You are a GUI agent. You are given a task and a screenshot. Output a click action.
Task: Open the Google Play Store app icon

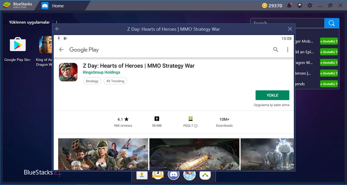click(18, 45)
